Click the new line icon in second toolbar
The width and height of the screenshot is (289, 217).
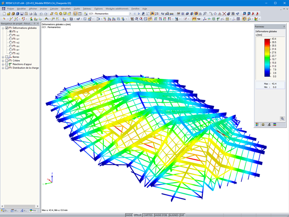11,19
